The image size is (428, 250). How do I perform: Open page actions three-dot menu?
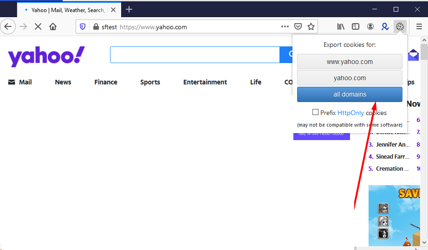[285, 26]
